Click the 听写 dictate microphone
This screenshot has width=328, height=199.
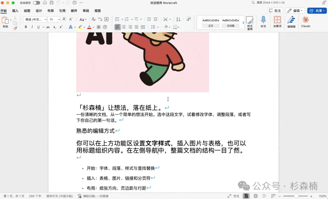[x=263, y=22]
